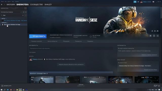The width and height of the screenshot is (162, 91).
Task: Click the ПРОДОЛЖИТЬ download button
Action: tap(38, 36)
